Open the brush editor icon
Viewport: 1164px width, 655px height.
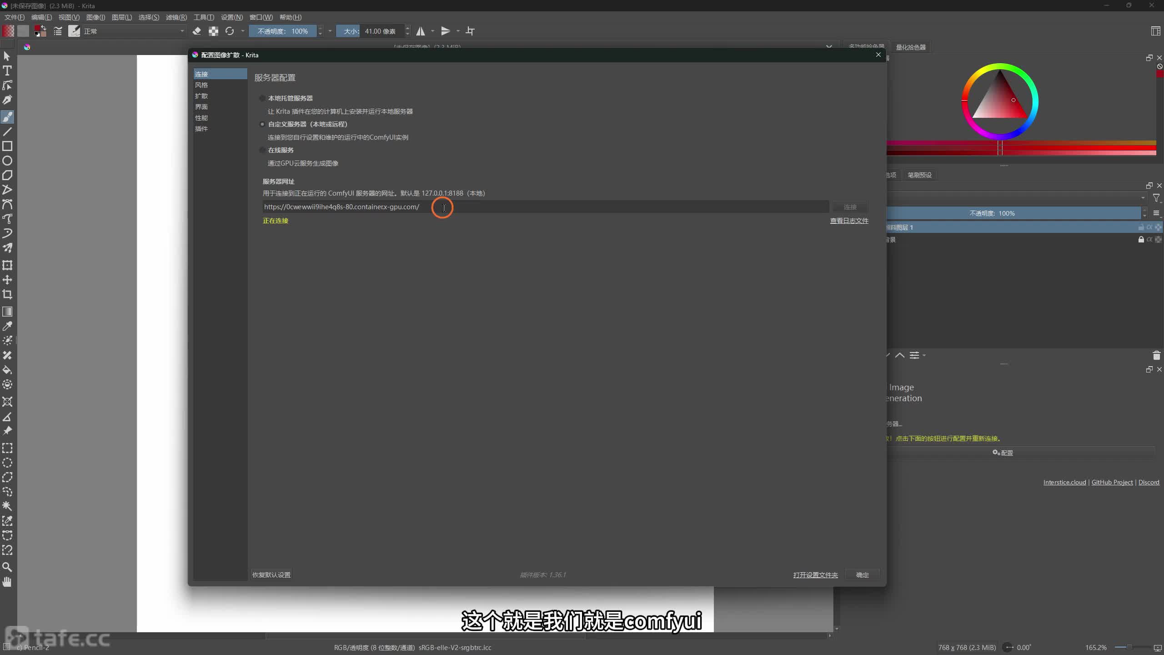[58, 31]
